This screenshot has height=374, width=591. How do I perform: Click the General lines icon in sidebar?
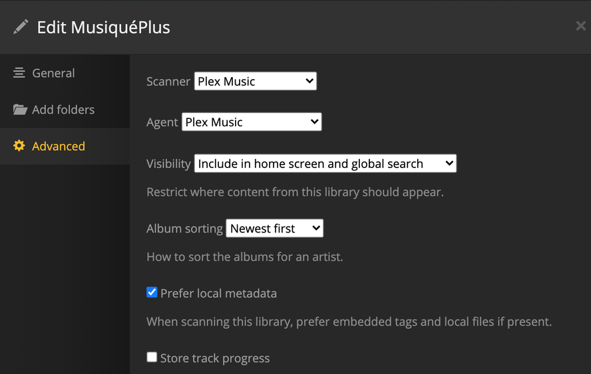pyautogui.click(x=19, y=73)
